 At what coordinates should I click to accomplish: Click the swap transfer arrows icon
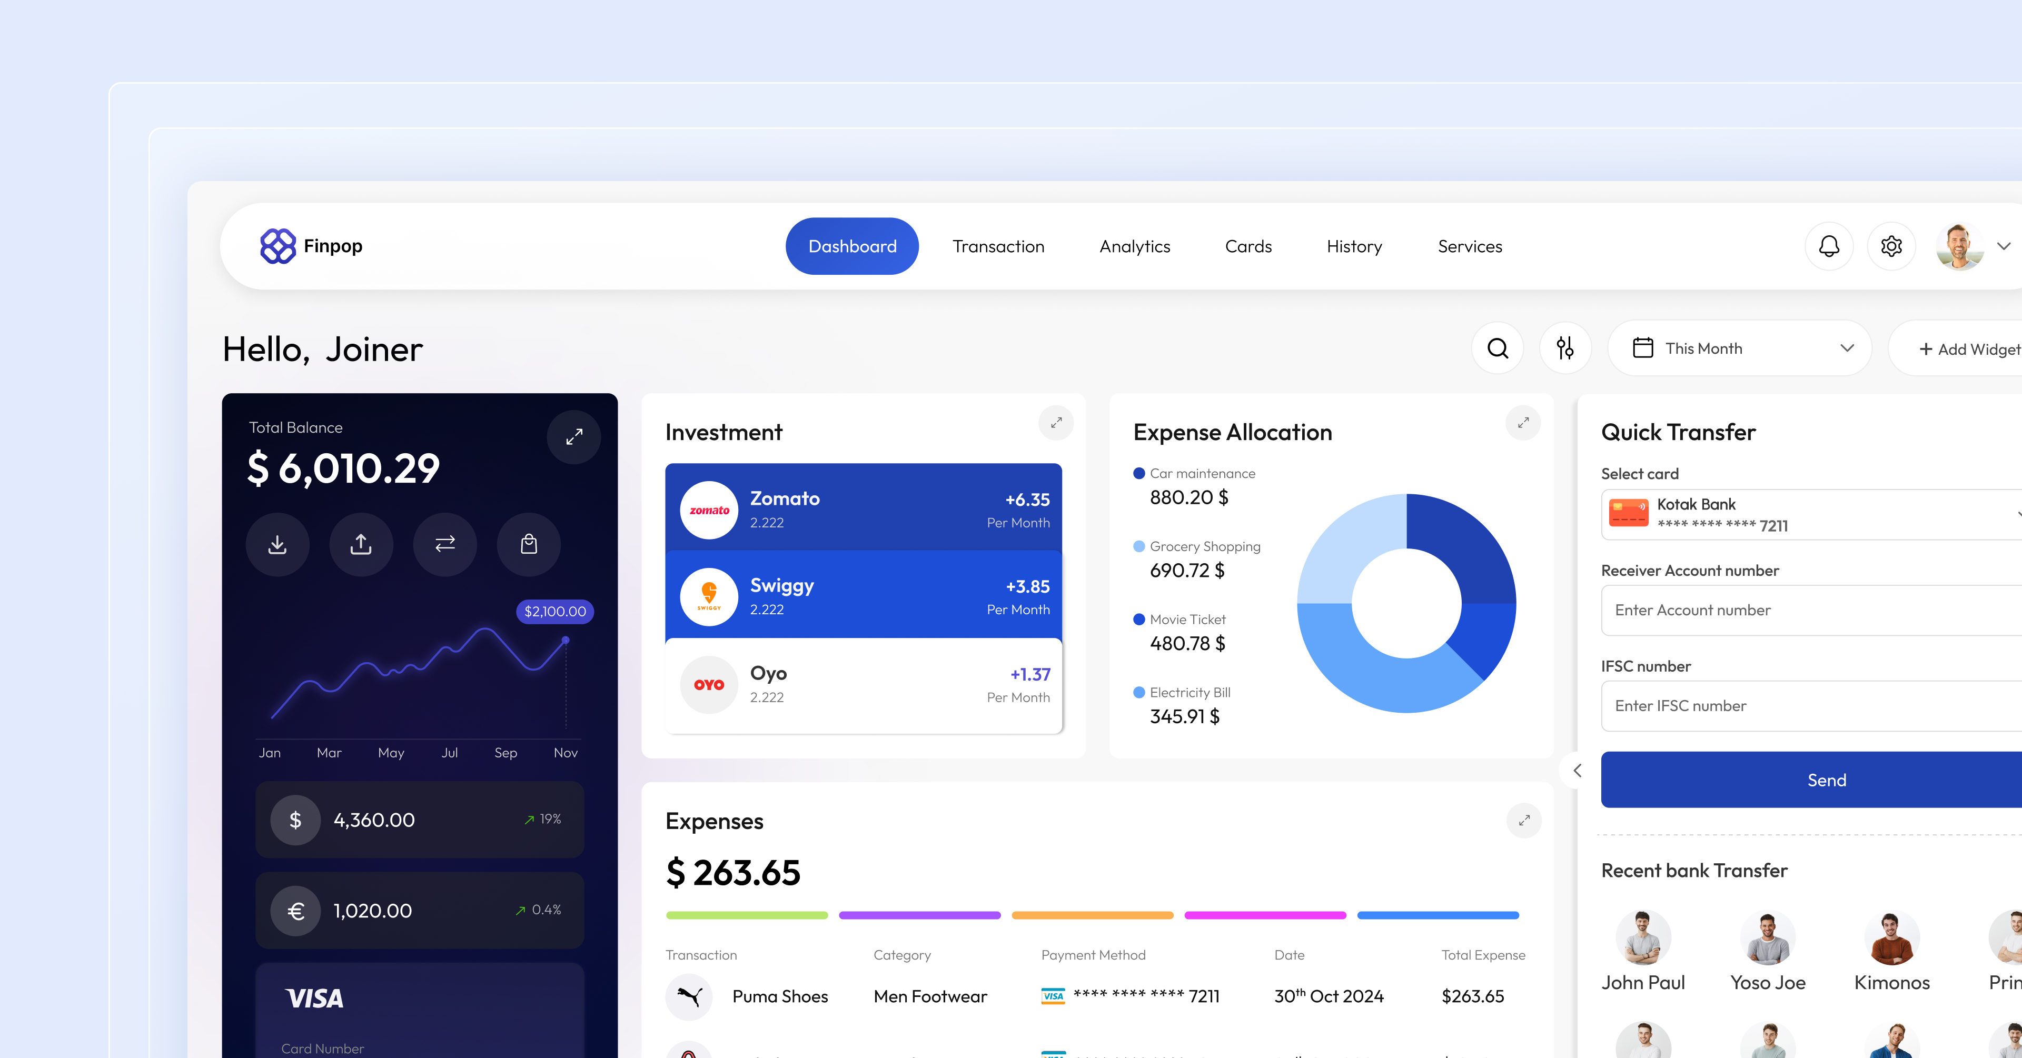tap(445, 545)
